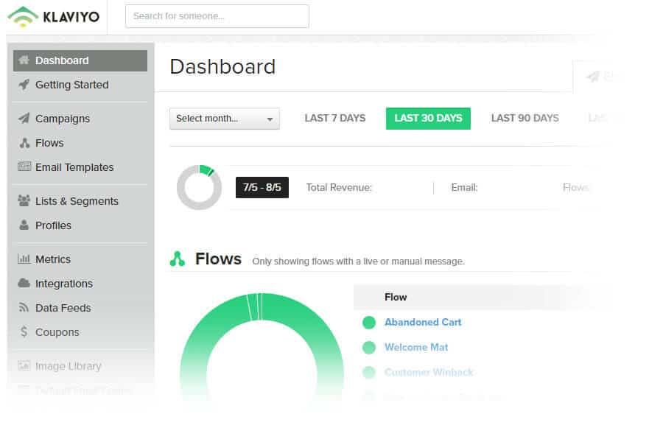663x442 pixels.
Task: Open the Select month dropdown
Action: click(x=225, y=119)
